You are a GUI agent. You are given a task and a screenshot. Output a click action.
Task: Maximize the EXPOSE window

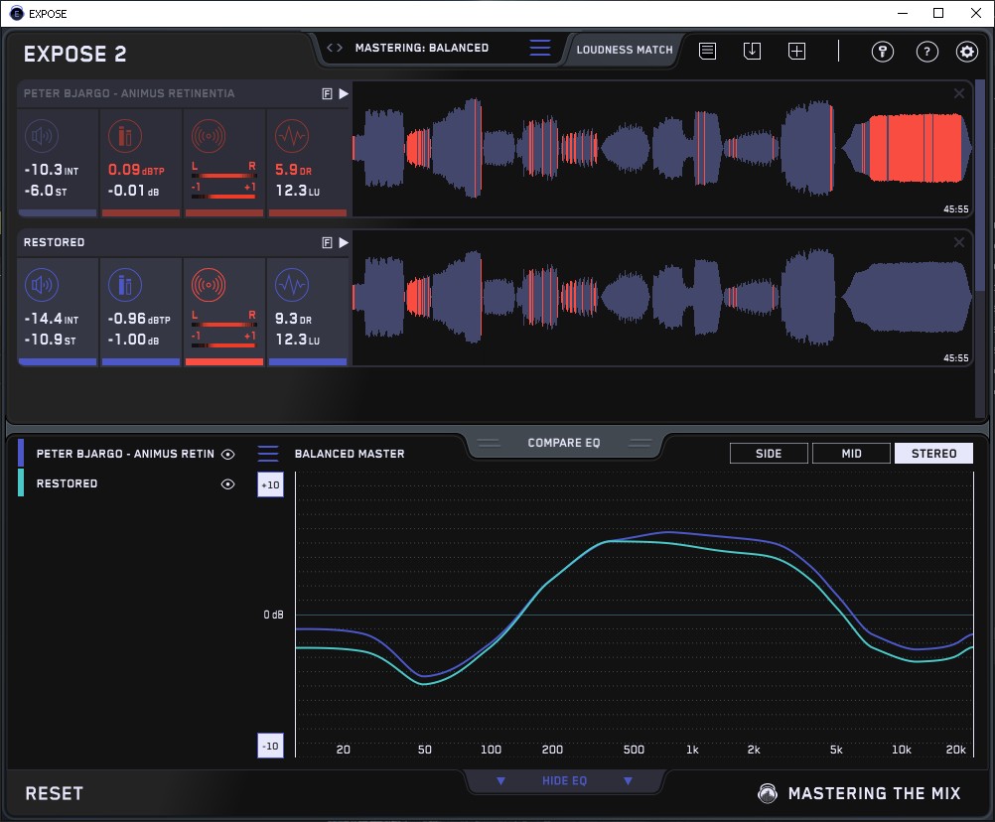(x=938, y=13)
